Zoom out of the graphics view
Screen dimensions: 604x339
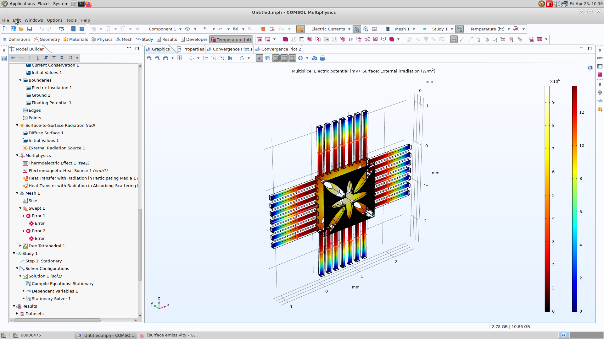tap(158, 58)
